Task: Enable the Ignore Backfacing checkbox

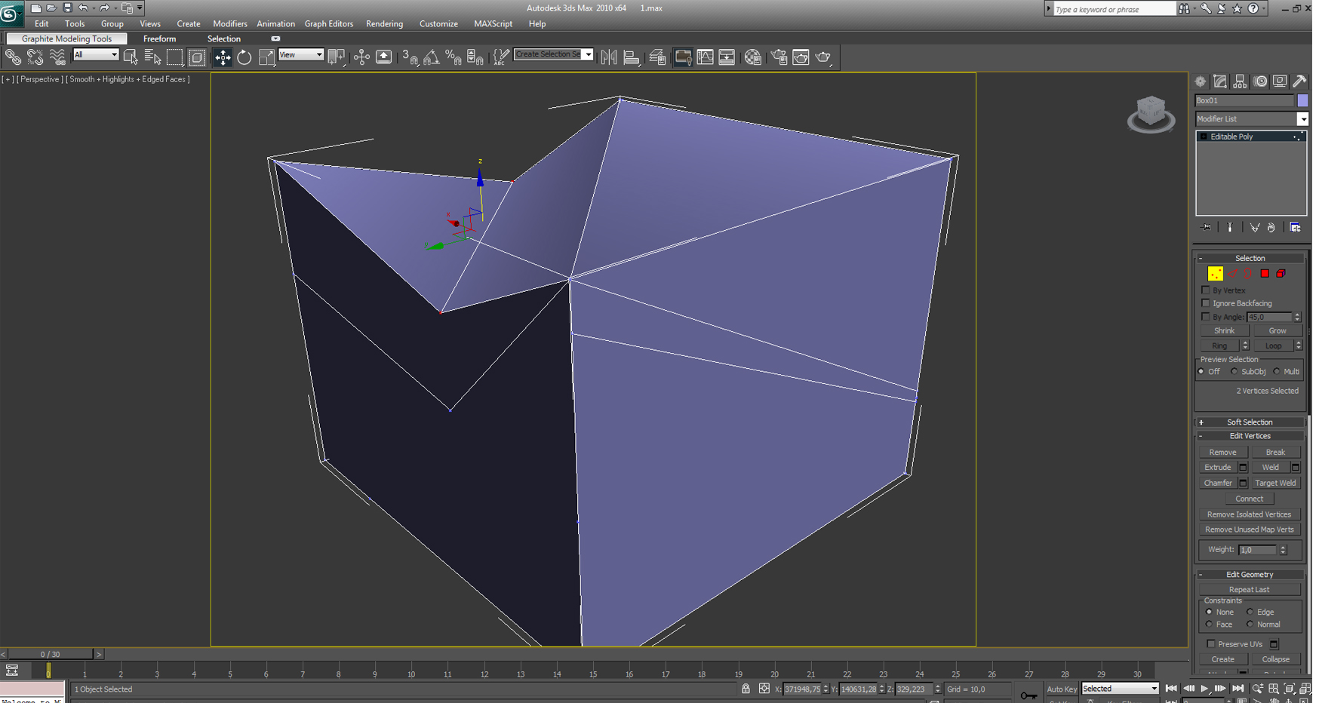Action: click(1206, 303)
